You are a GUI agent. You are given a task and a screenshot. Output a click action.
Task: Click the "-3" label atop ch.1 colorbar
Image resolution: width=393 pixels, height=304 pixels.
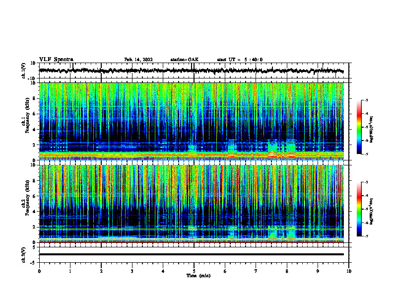(x=366, y=100)
